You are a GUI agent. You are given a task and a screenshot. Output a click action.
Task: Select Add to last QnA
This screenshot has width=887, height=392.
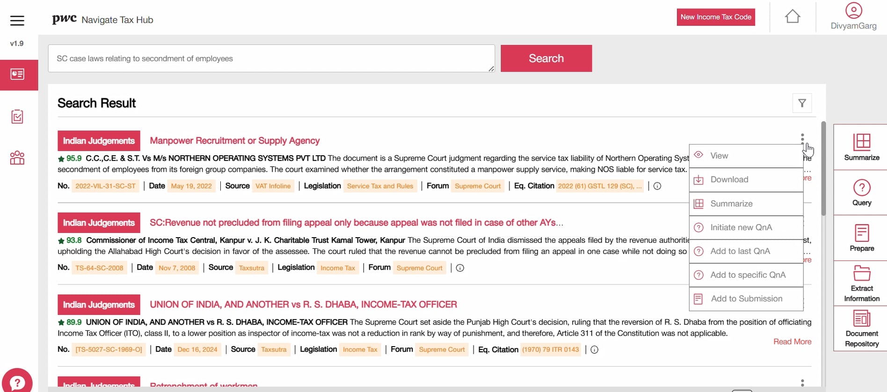pos(746,251)
